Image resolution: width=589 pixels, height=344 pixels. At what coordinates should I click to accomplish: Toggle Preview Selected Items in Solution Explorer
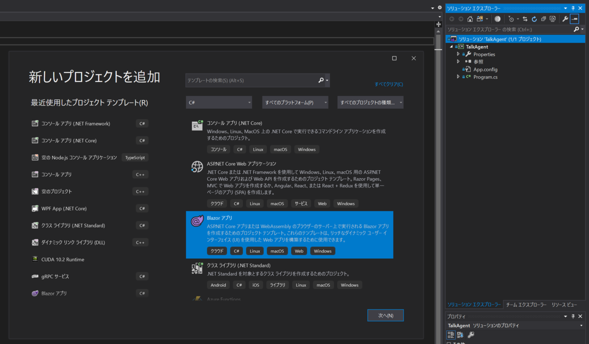pyautogui.click(x=574, y=19)
